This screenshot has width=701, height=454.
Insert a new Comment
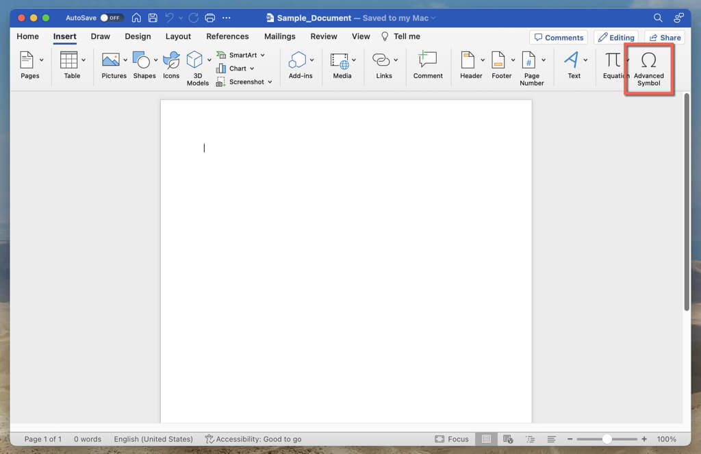(x=428, y=65)
